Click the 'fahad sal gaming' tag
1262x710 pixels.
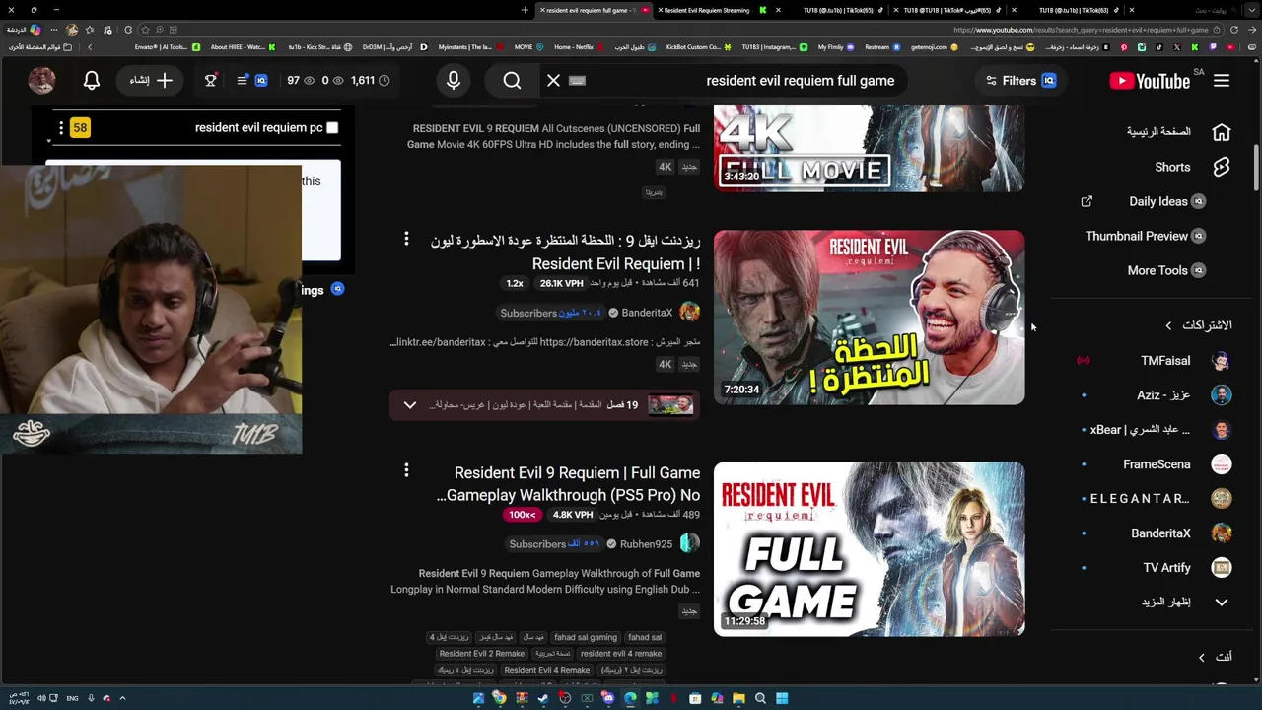pos(585,638)
